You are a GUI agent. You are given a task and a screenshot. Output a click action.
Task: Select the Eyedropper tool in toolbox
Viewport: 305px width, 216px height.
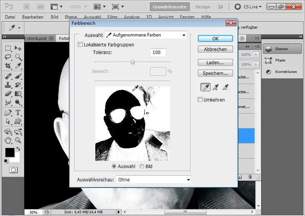click(x=18, y=66)
